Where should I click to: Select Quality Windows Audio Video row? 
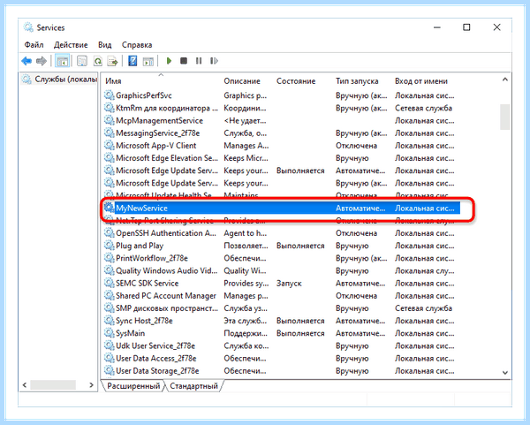[281, 271]
